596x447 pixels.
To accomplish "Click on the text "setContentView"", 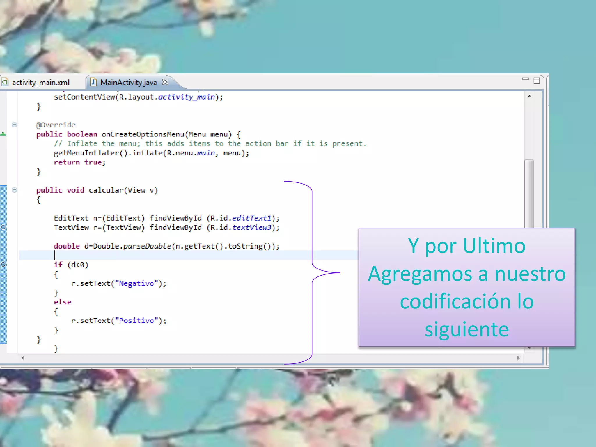I will coord(84,97).
